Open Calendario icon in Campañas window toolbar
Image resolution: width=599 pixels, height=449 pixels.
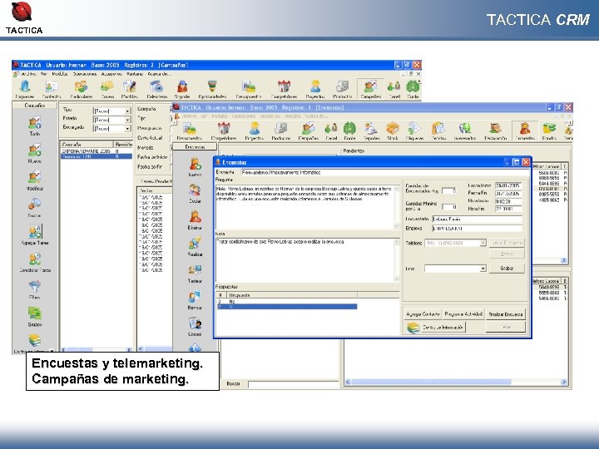[x=156, y=89]
